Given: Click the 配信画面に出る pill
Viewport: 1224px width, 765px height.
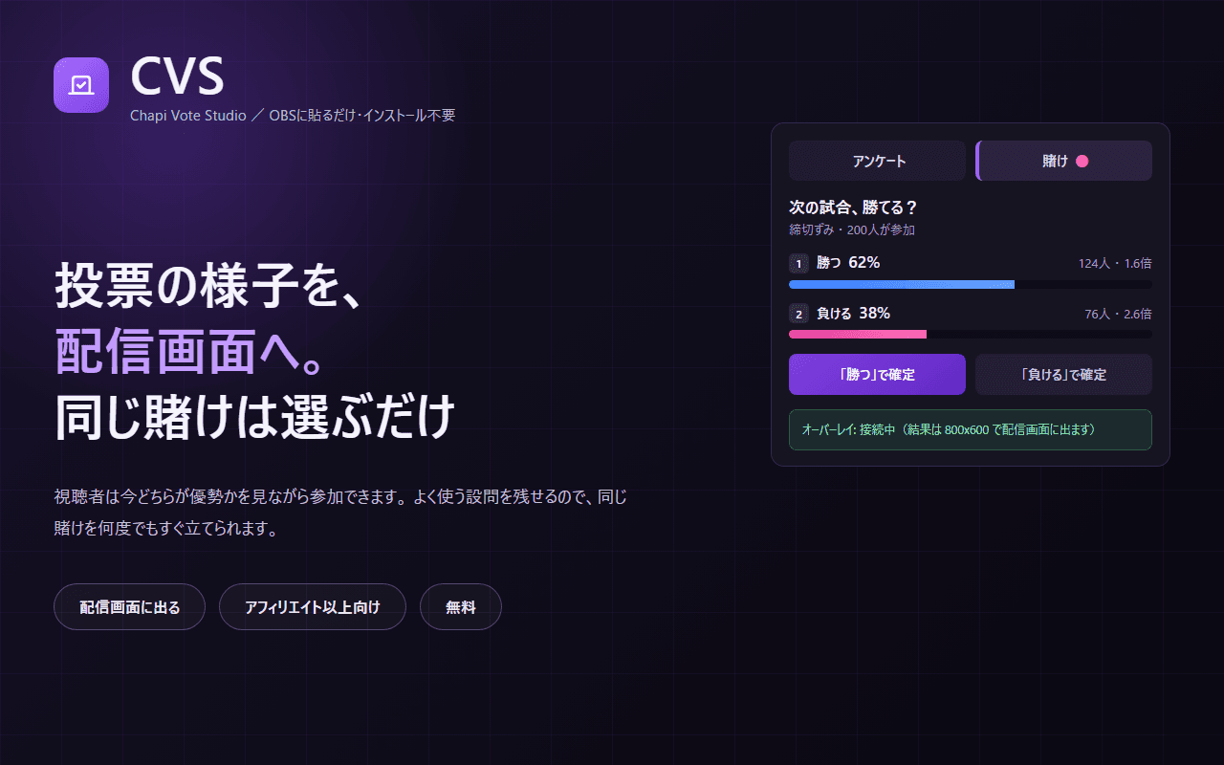Looking at the screenshot, I should 129,606.
